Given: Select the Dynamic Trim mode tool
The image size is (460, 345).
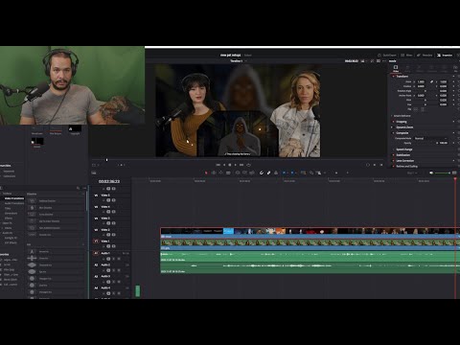Looking at the screenshot, I should click(220, 172).
